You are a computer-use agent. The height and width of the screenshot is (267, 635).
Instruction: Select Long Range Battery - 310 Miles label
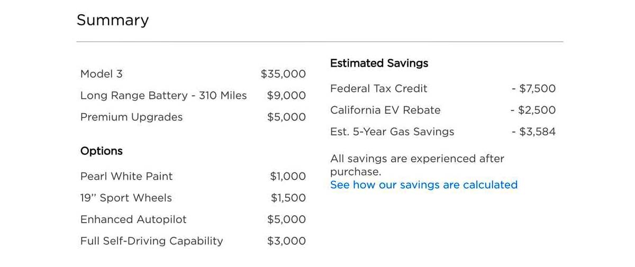[x=164, y=96]
